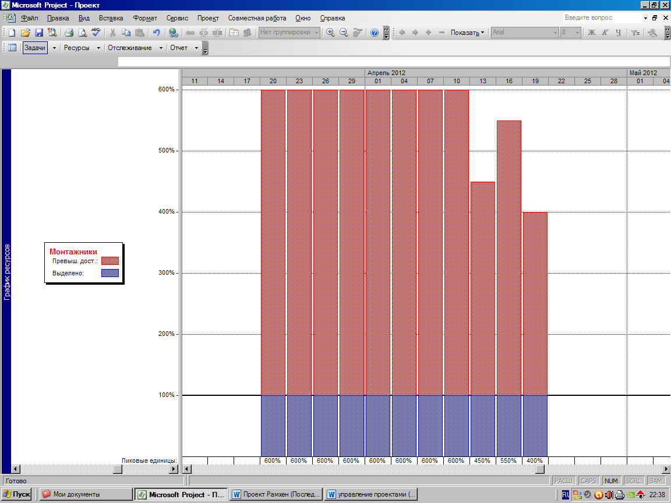Toggle the project guide pane icon
671x503 pixels.
pos(12,48)
